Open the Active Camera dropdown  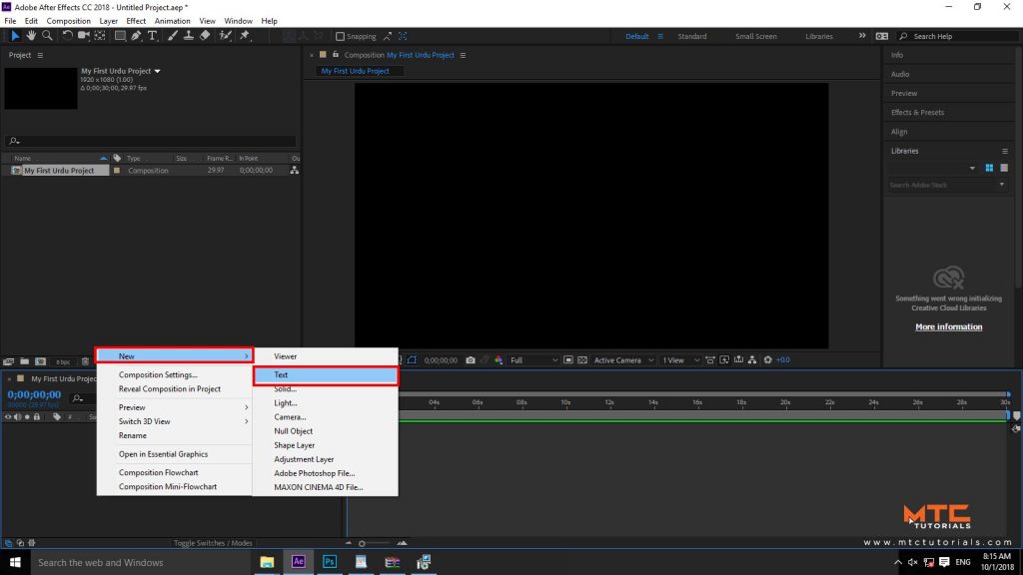(x=623, y=359)
